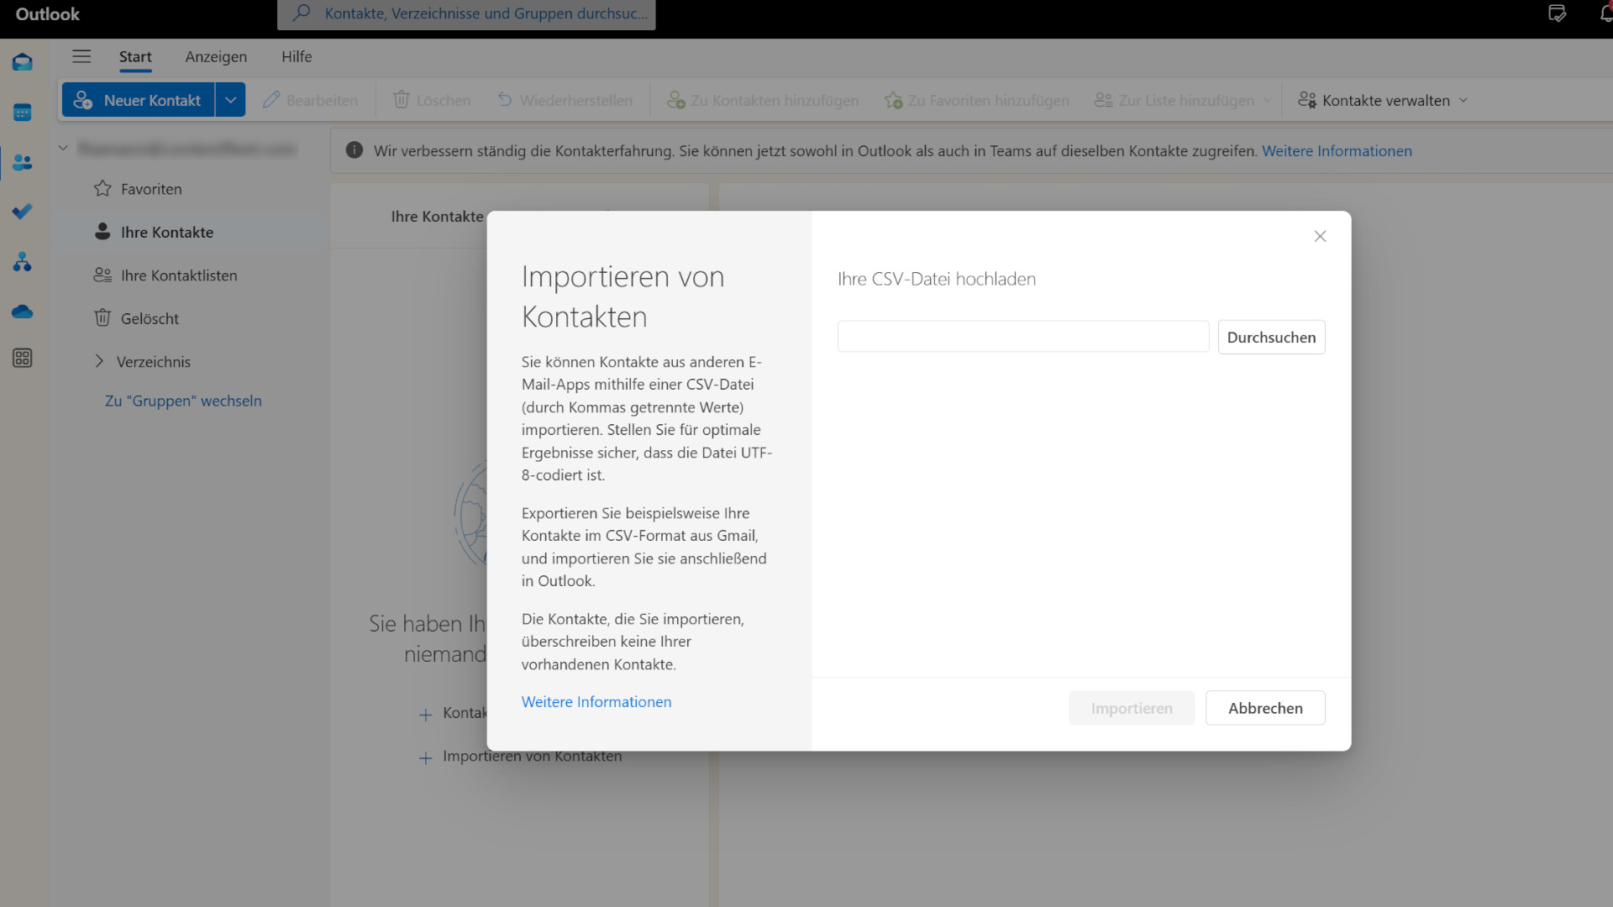The width and height of the screenshot is (1613, 907).
Task: Click the Favoriten star icon
Action: click(x=102, y=188)
